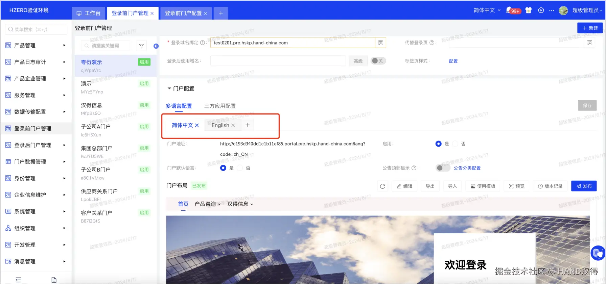Click help icon beside 登录域名绑定
Image resolution: width=606 pixels, height=284 pixels.
click(203, 43)
